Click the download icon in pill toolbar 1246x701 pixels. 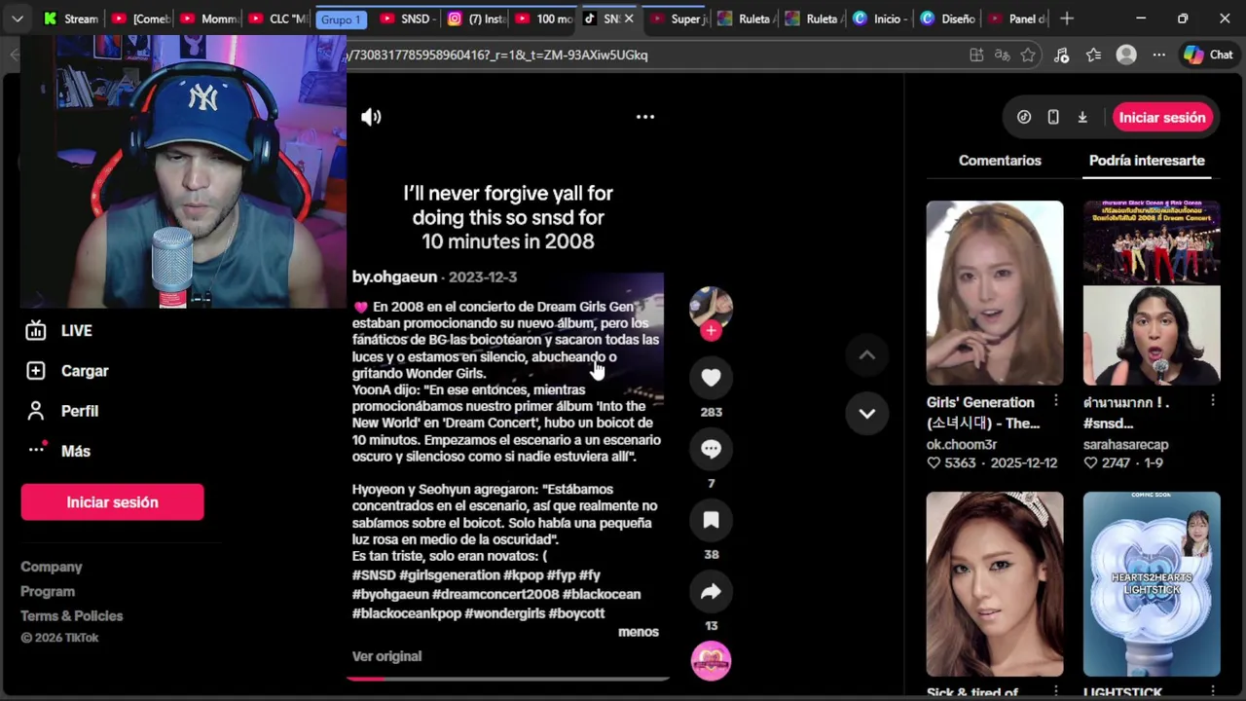click(x=1082, y=117)
